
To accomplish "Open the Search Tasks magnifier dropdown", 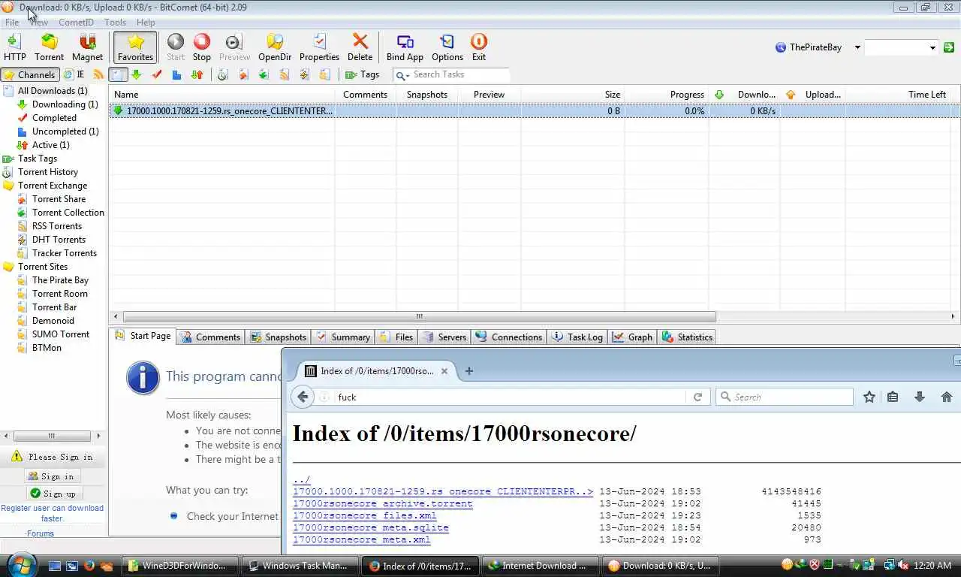I will coord(402,75).
